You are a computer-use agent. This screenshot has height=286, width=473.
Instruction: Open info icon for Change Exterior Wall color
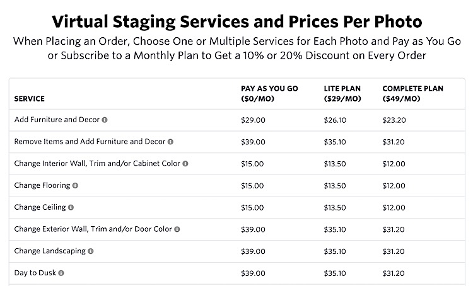point(177,229)
